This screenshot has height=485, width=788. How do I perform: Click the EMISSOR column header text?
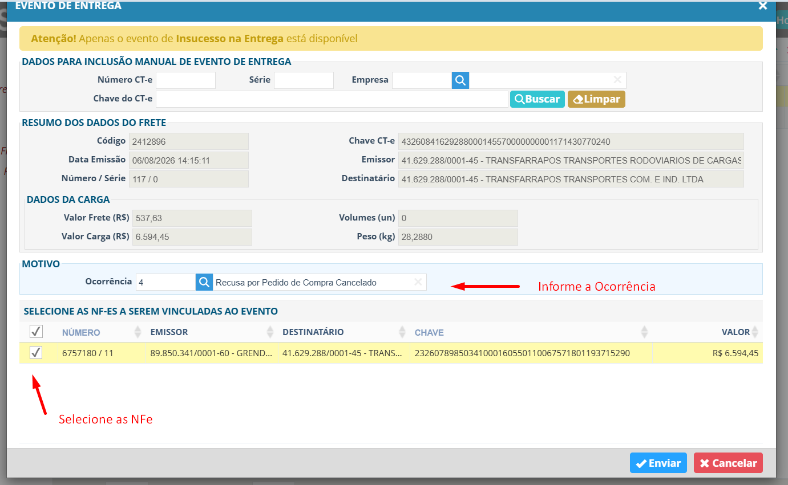tap(169, 332)
